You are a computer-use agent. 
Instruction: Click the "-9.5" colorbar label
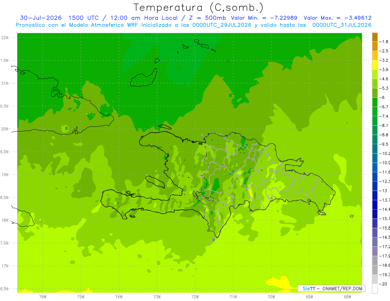pos(384,144)
